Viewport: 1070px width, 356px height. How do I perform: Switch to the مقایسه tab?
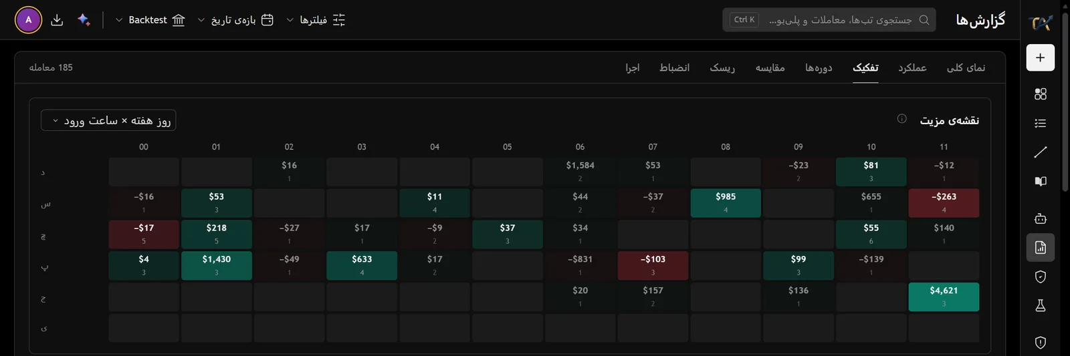[770, 67]
